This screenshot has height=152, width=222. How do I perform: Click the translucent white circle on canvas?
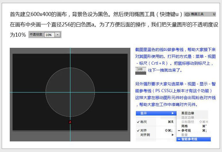[x=70, y=92]
